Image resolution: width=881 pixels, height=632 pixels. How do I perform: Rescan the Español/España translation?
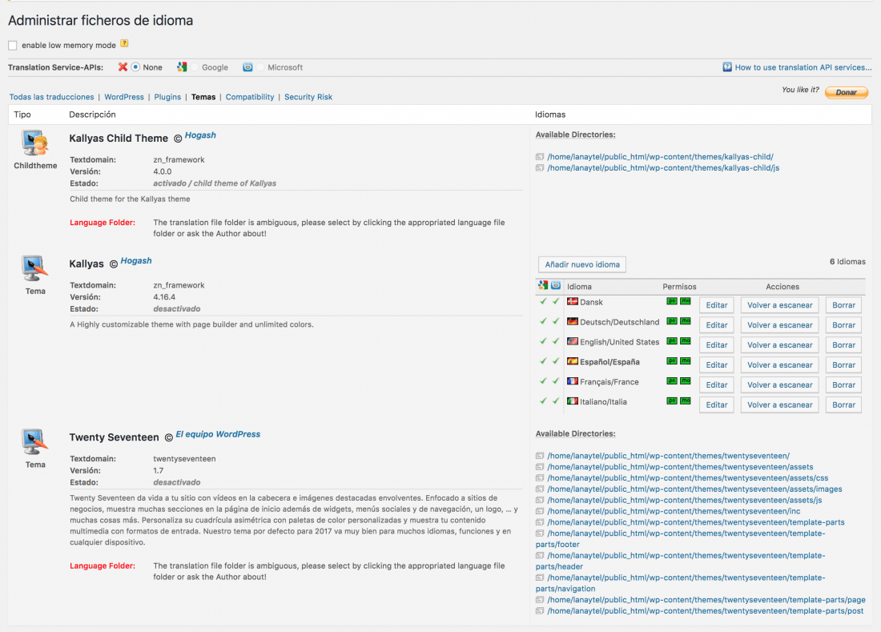point(780,364)
